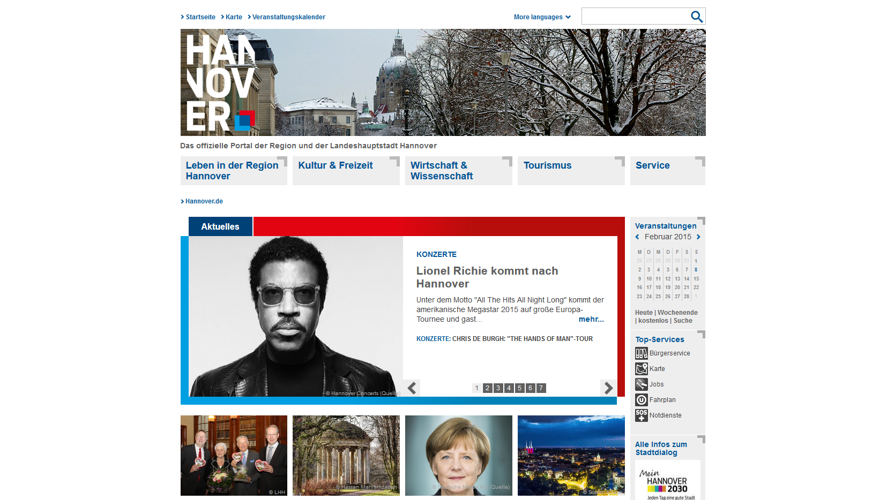The height and width of the screenshot is (500, 887).
Task: Jump to slide 1 in the pager
Action: [x=476, y=388]
